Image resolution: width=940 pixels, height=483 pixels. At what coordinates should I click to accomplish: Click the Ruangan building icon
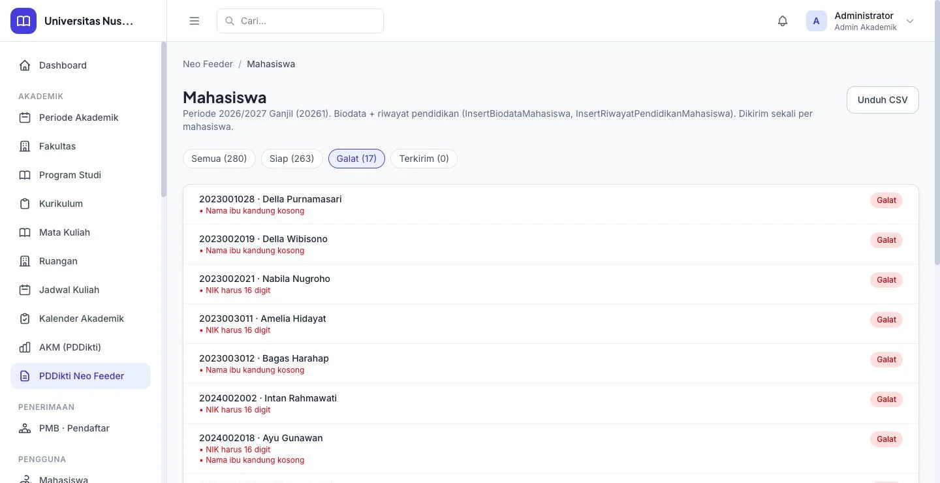[25, 261]
